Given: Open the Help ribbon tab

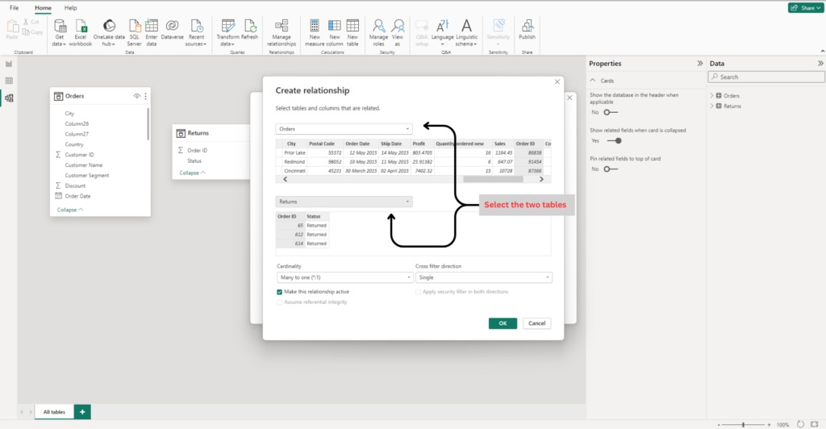Looking at the screenshot, I should 71,8.
